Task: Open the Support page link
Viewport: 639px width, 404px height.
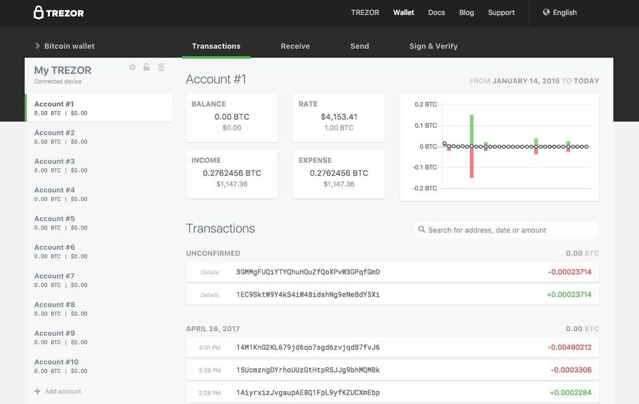Action: click(501, 12)
